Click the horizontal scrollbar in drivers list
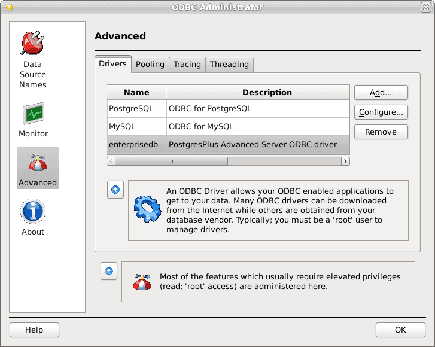The width and height of the screenshot is (435, 347). pos(171,161)
